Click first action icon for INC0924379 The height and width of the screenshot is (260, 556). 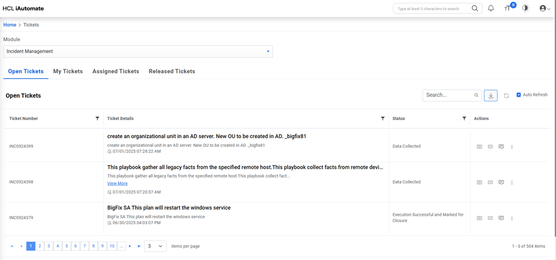click(479, 218)
